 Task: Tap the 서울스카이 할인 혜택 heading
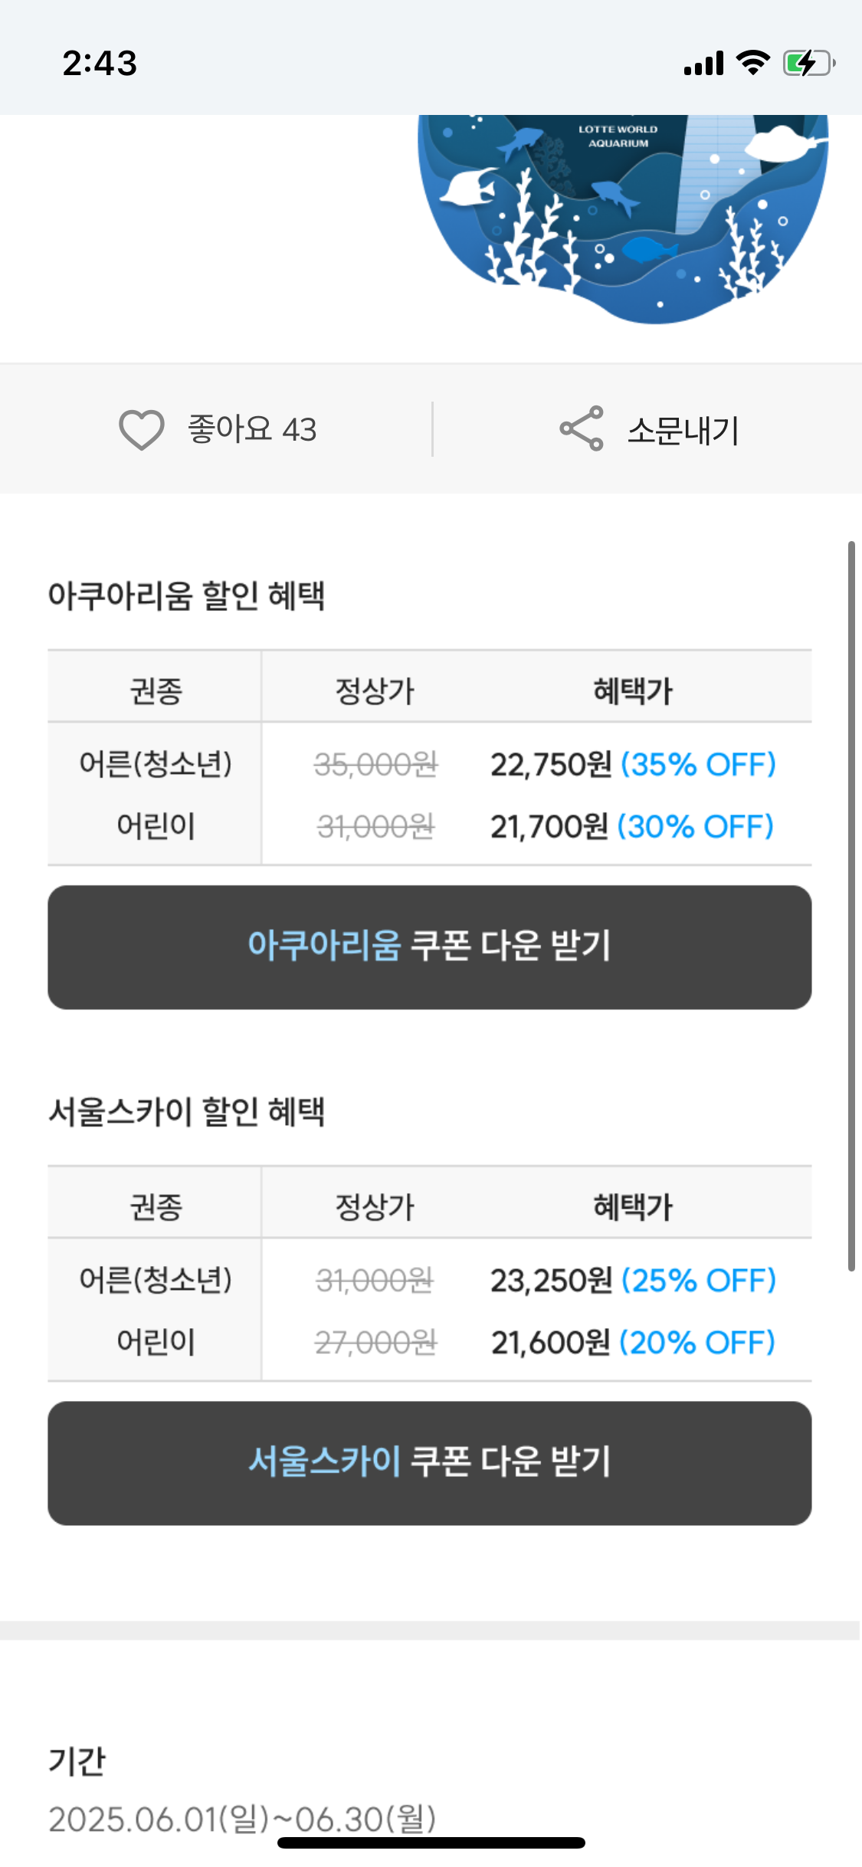pyautogui.click(x=187, y=1111)
